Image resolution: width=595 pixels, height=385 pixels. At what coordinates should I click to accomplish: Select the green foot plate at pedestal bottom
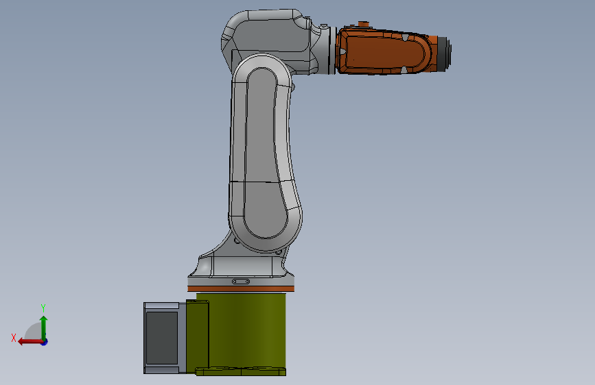click(241, 371)
